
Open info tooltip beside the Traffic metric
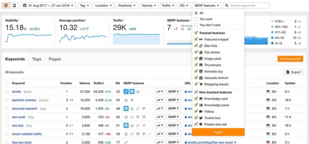(x=124, y=20)
